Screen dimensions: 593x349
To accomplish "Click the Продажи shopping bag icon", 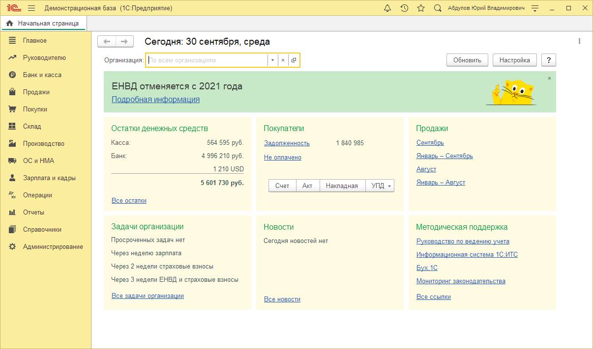I will tap(12, 92).
